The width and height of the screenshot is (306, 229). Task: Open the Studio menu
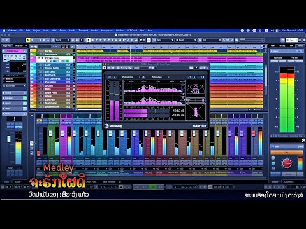pyautogui.click(x=94, y=31)
